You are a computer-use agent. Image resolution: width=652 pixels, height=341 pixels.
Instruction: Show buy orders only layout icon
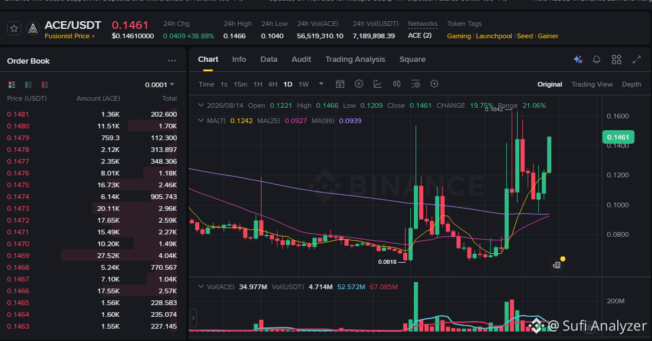coord(28,85)
